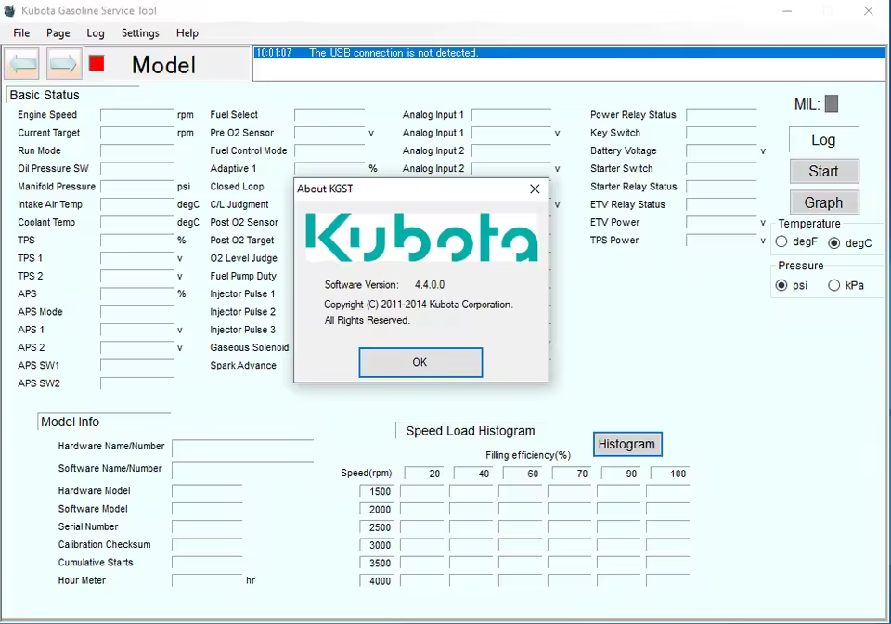Click the Pre O2 Sensor value field

(x=329, y=133)
